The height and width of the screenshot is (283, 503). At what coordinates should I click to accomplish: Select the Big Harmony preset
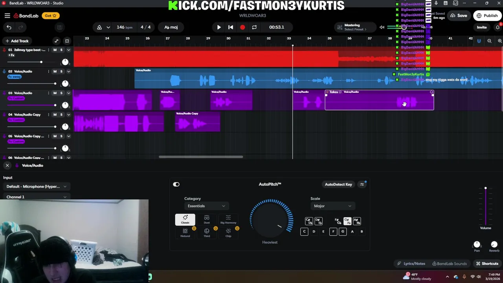[228, 220]
